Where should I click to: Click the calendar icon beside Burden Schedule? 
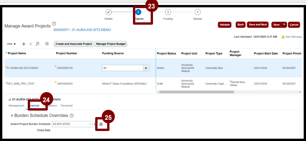(x=101, y=124)
